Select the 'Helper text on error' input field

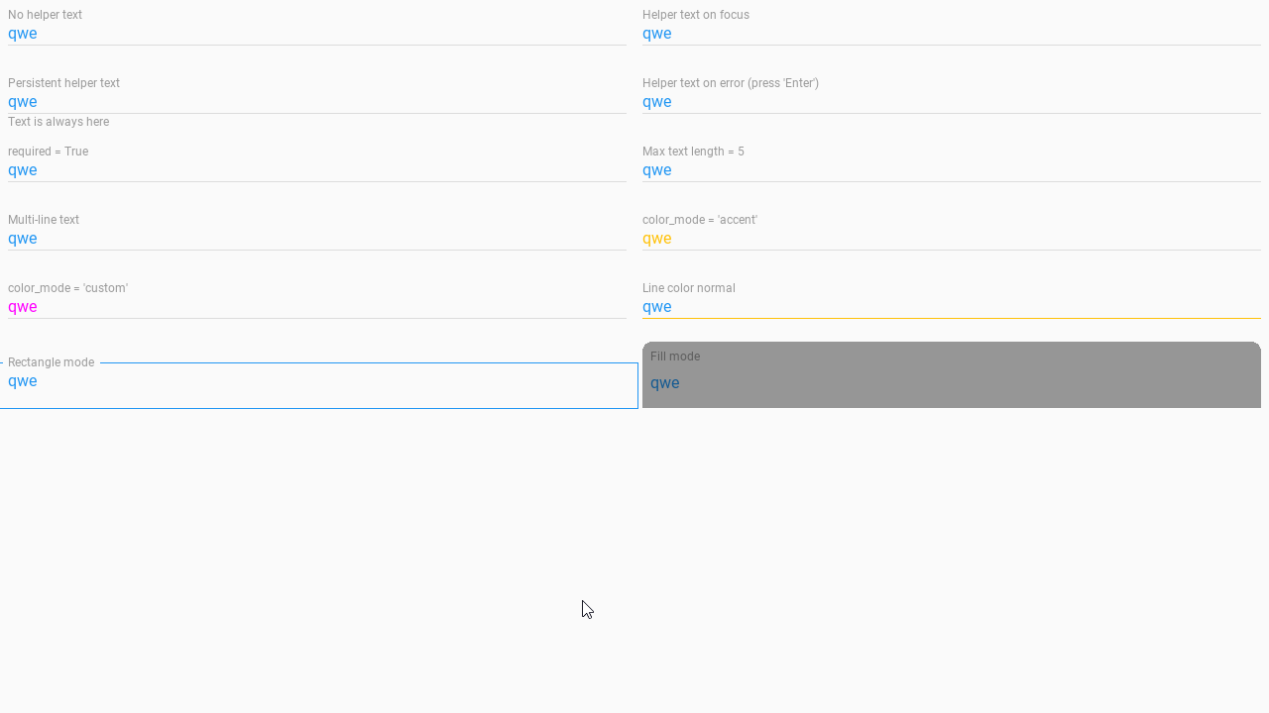pos(932,101)
